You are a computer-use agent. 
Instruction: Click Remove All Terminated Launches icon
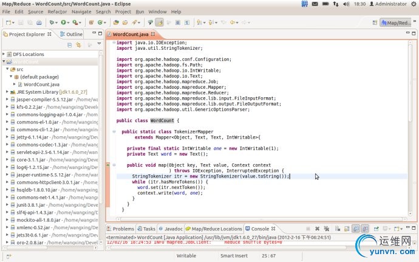(x=327, y=229)
